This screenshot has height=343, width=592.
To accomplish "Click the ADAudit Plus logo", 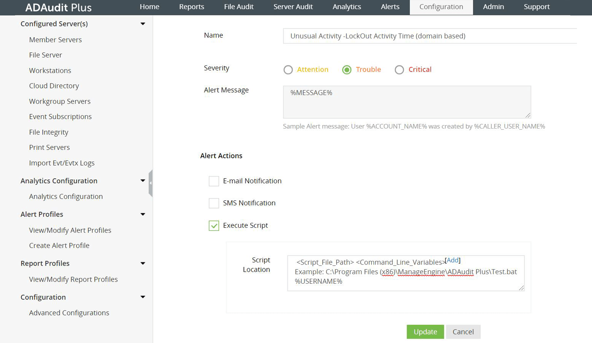I will [58, 7].
